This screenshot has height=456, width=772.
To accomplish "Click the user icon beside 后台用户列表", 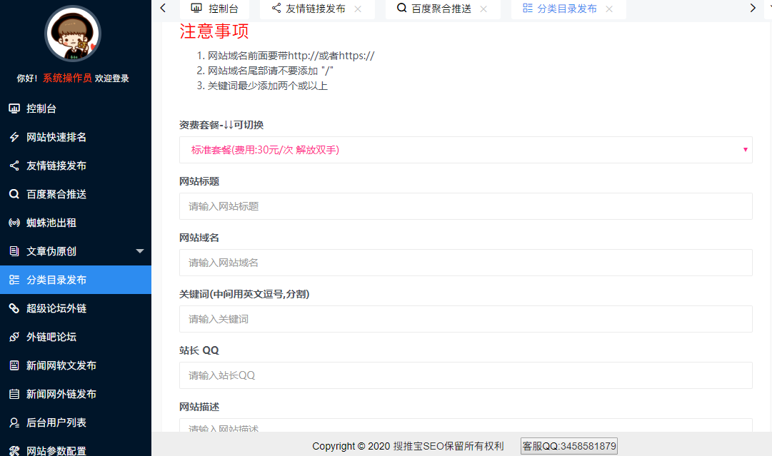I will click(x=14, y=422).
